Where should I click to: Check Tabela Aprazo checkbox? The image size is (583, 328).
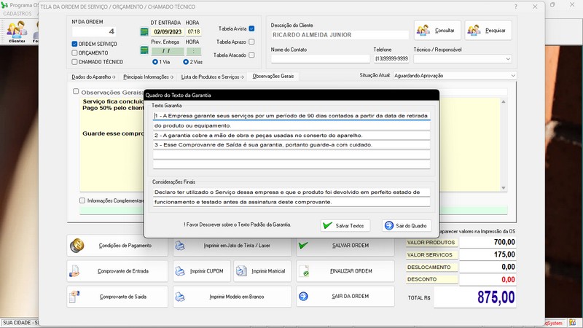click(251, 42)
